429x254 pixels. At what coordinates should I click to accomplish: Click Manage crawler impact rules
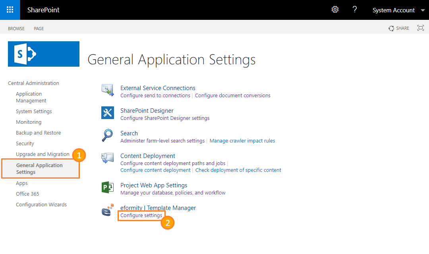click(242, 141)
